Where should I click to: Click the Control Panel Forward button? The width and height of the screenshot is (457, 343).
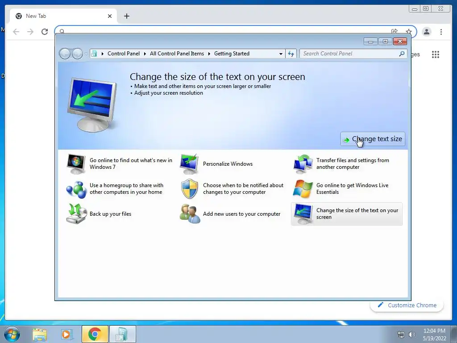(x=77, y=54)
